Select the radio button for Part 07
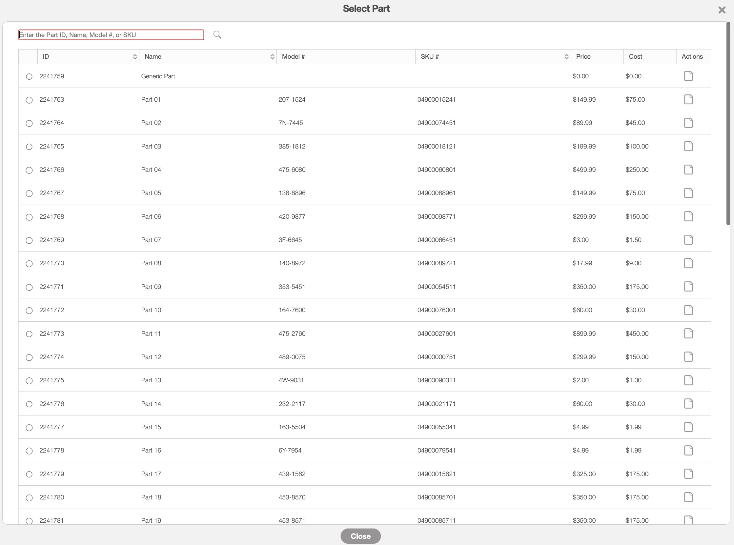 point(29,240)
